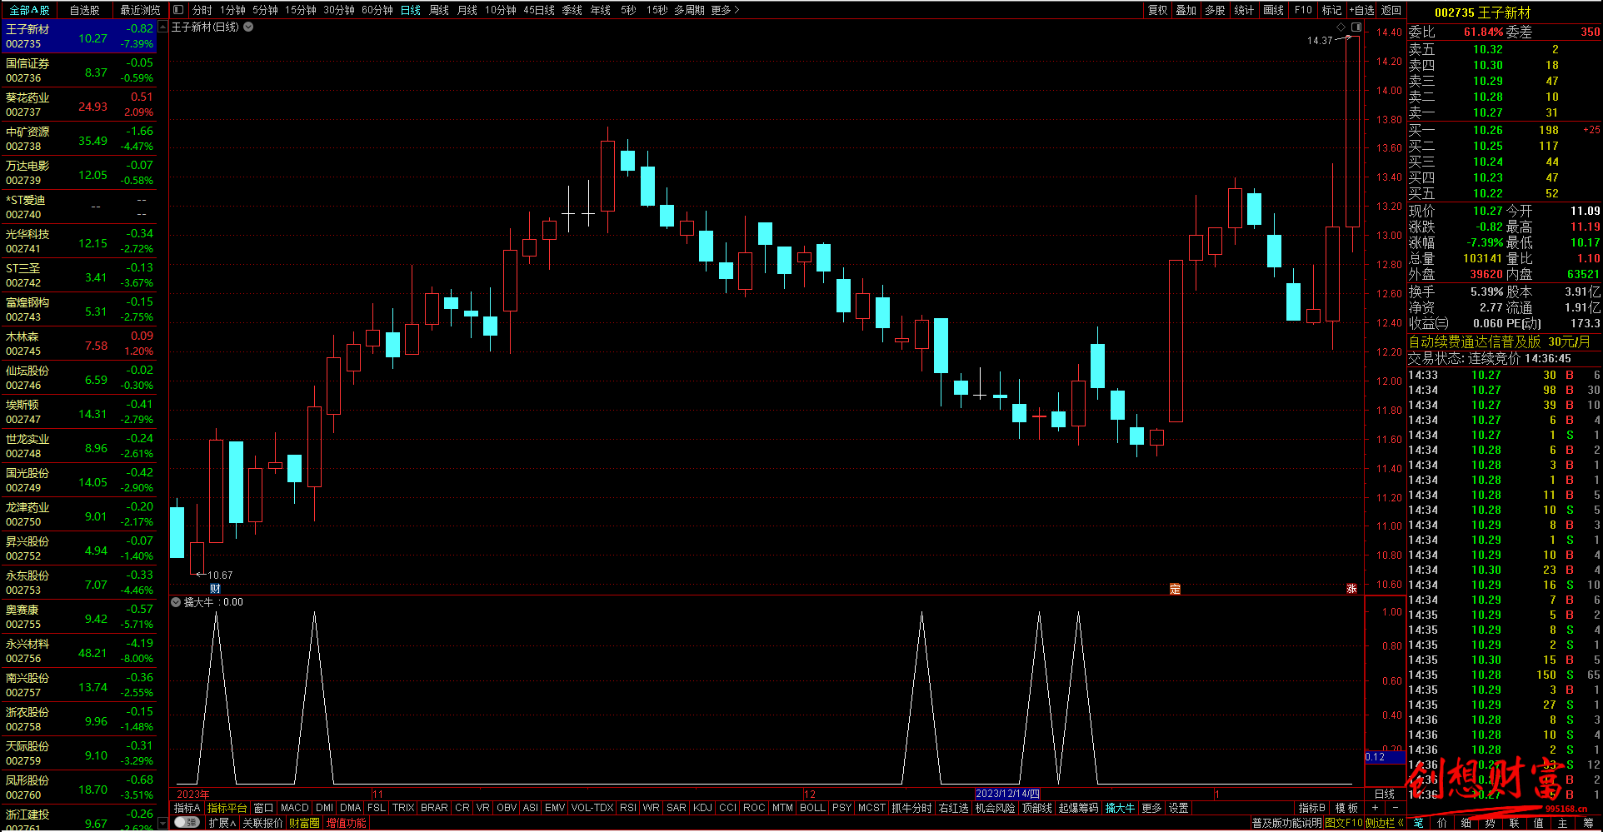Select the MACD indicator
The height and width of the screenshot is (832, 1603).
(294, 808)
